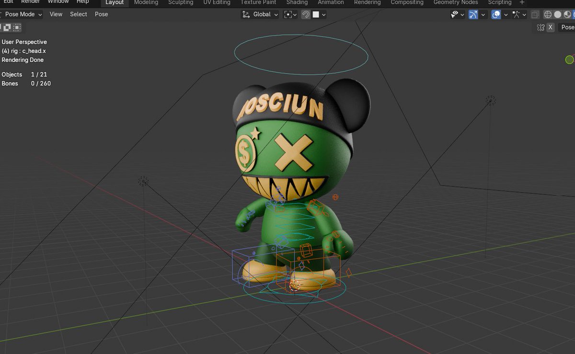Toggle the show overlays button
This screenshot has height=354, width=575.
(496, 14)
